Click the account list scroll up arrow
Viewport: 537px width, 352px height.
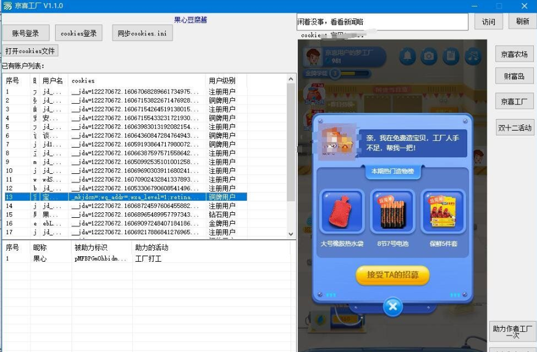(291, 79)
